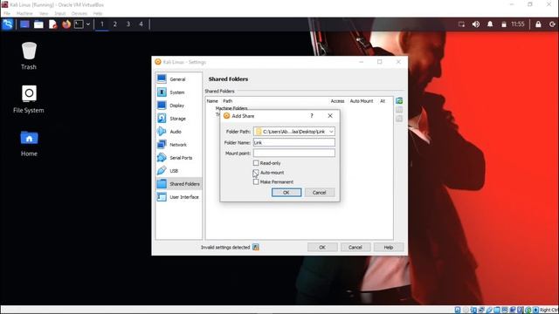Select Display in settings sidebar

tap(178, 106)
